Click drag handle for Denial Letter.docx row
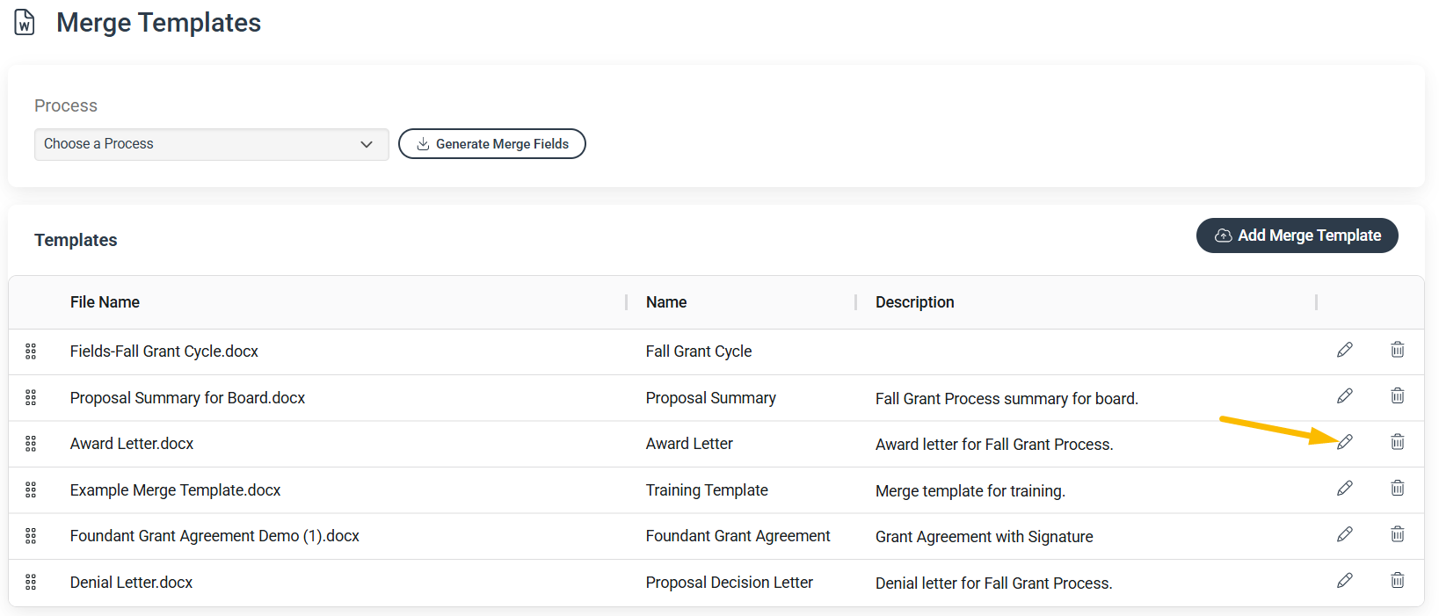The height and width of the screenshot is (616, 1439). (31, 582)
